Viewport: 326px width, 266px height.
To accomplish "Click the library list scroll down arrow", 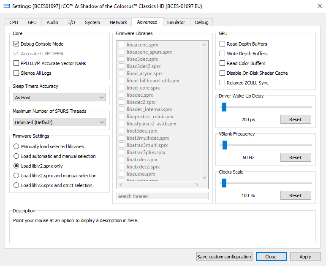I will click(x=204, y=178).
